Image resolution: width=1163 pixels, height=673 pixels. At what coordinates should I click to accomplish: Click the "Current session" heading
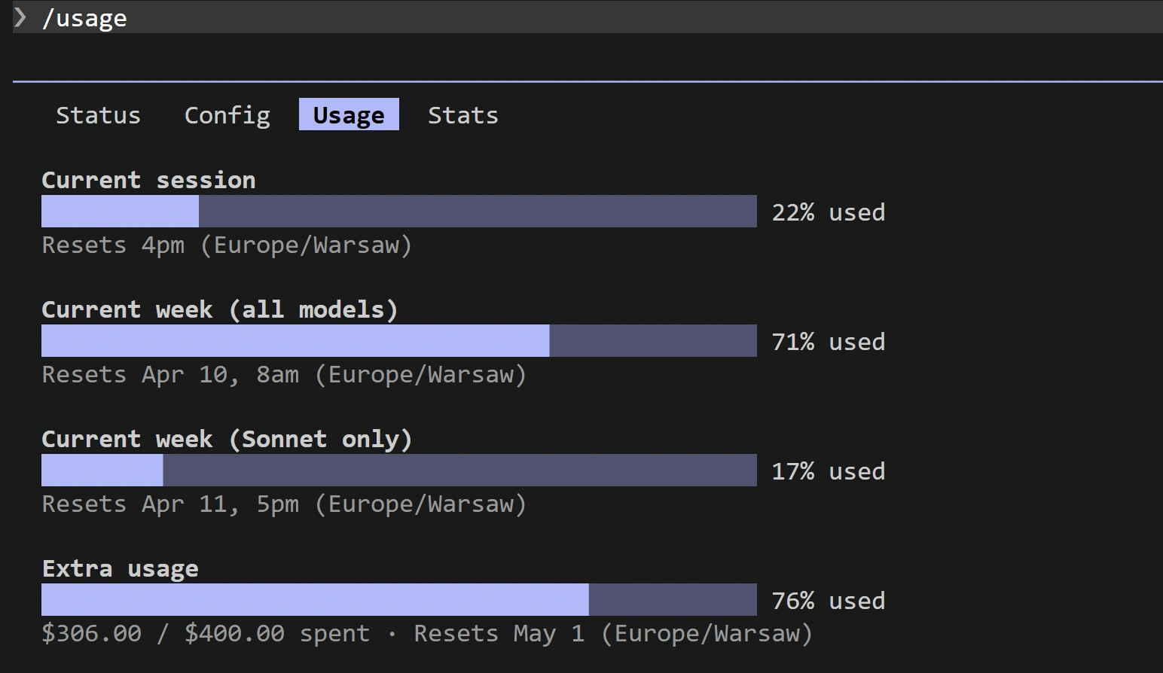(x=148, y=180)
